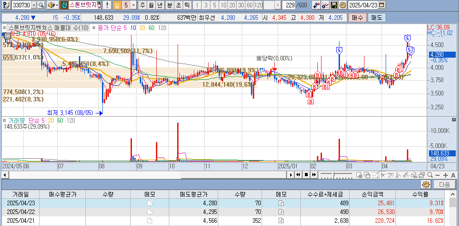The width and height of the screenshot is (459, 226).
Task: Click the zigzag price line tool
Action: click(x=399, y=175)
